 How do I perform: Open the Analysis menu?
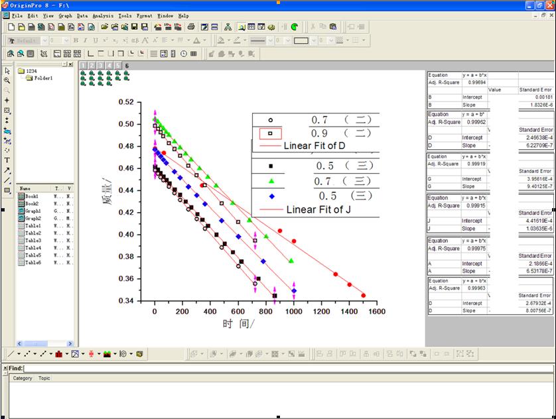pos(102,15)
